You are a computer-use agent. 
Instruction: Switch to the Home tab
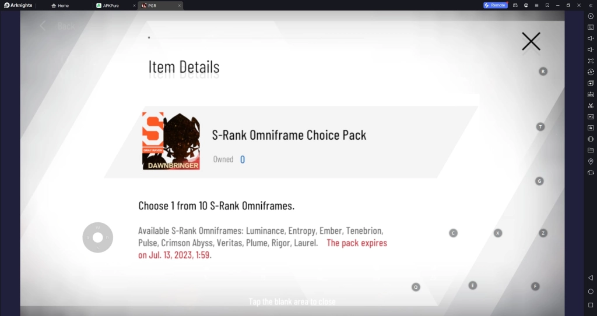pyautogui.click(x=60, y=6)
